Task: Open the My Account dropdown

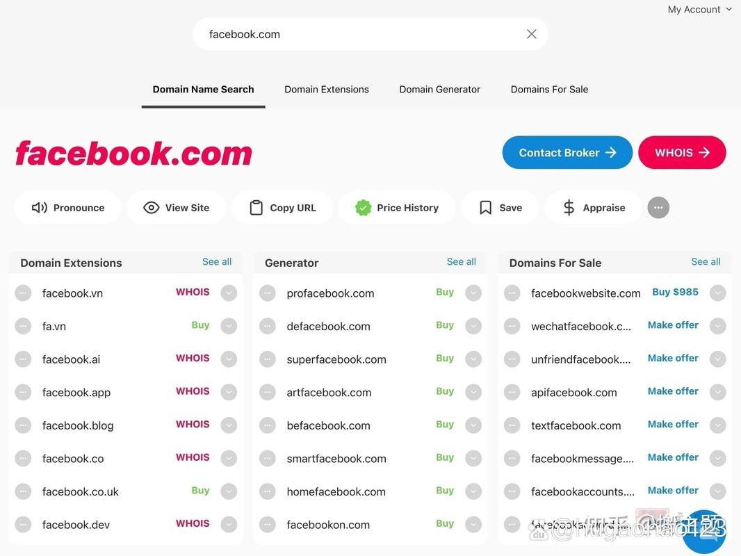Action: point(699,10)
